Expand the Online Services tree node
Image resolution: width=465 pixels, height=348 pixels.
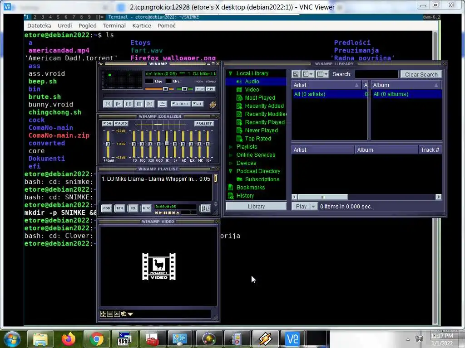pyautogui.click(x=230, y=155)
